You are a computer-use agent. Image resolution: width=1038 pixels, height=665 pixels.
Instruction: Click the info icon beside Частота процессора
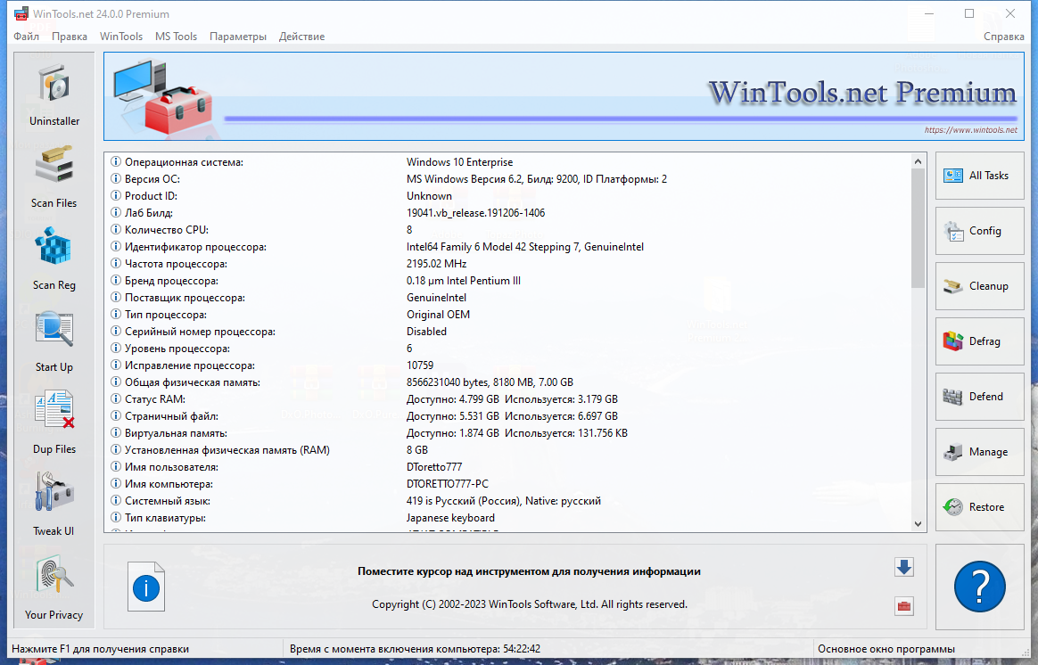(x=116, y=263)
